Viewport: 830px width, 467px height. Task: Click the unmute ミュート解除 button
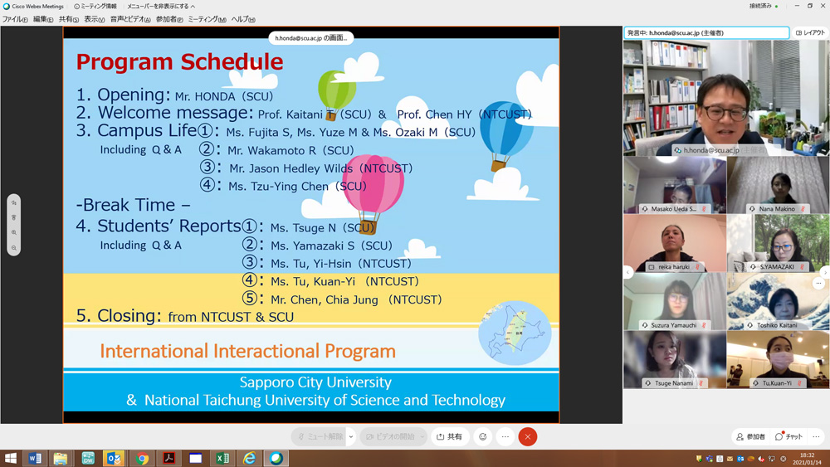[x=320, y=437]
